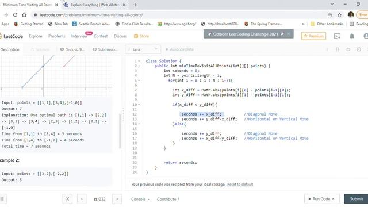
Task: Collapse the if-block fold at line 10
Action: click(139, 105)
